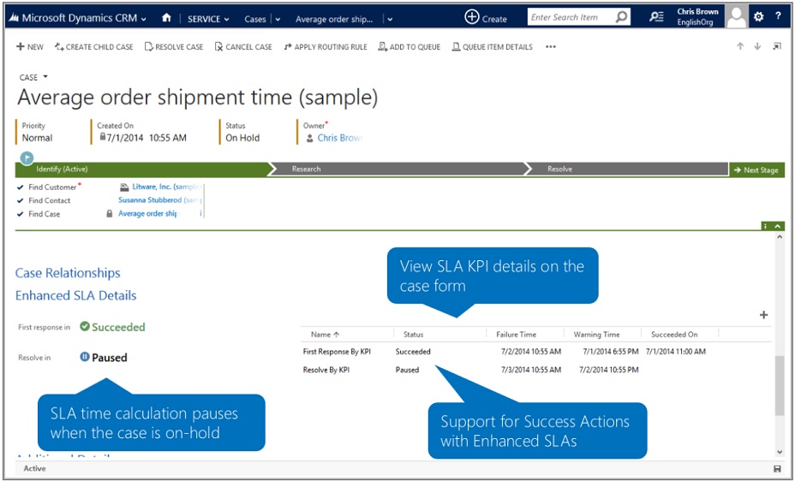Viewport: 795px width, 481px height.
Task: Sort by the Succeeded On column header
Action: coord(674,334)
